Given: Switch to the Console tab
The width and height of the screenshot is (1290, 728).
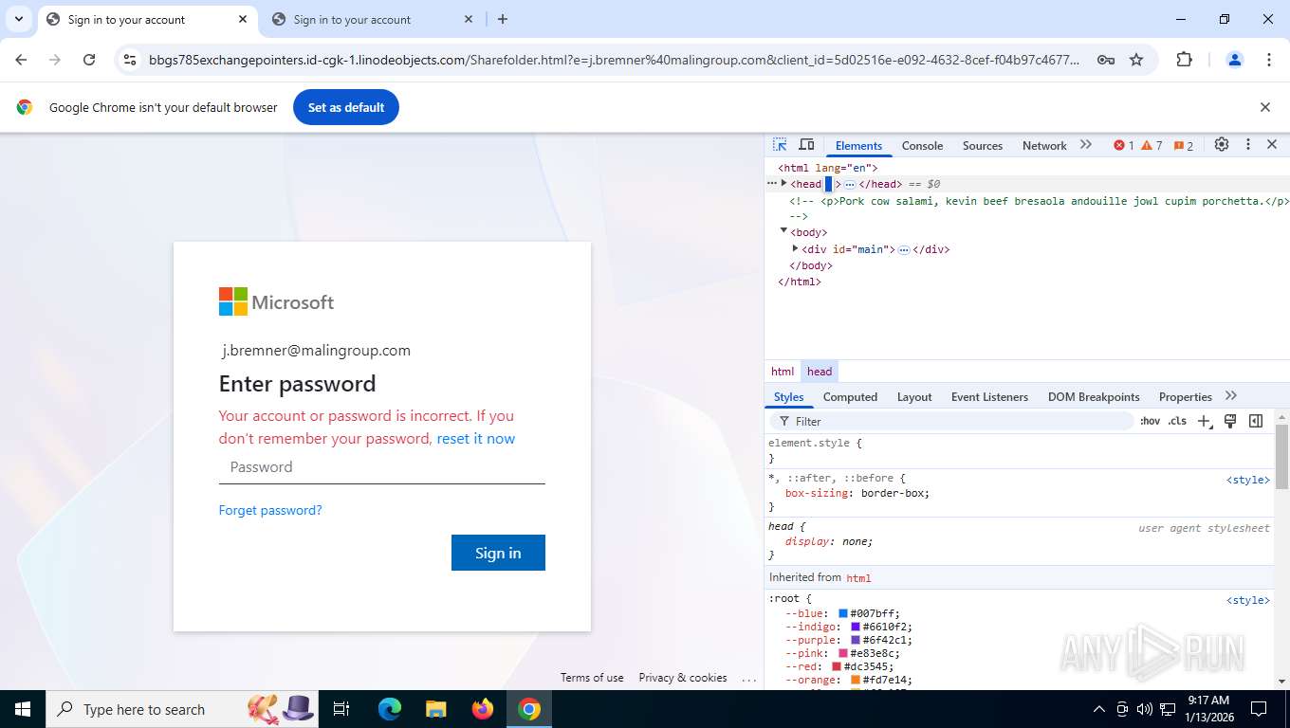Looking at the screenshot, I should (x=922, y=145).
